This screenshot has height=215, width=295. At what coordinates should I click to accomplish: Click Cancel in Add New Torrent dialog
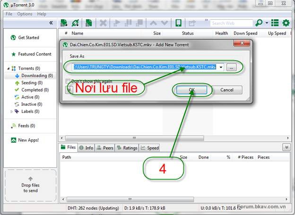[226, 90]
